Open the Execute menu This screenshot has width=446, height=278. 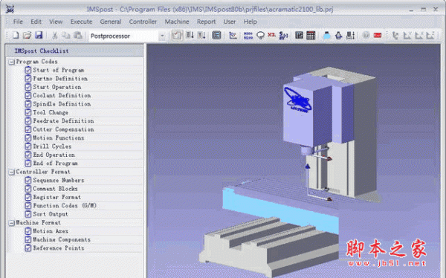coord(81,22)
